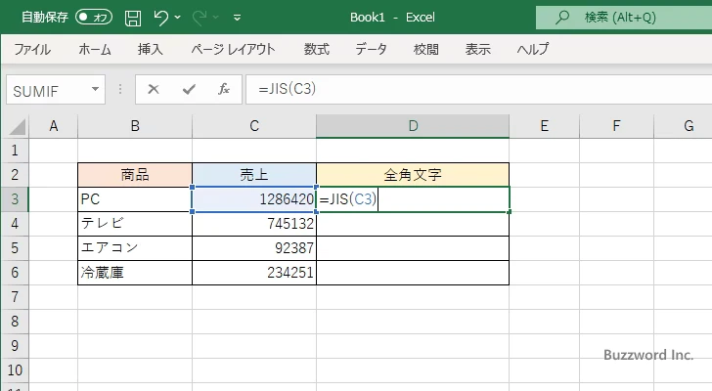The width and height of the screenshot is (712, 391).
Task: Click the cell containing PC
Action: click(135, 199)
